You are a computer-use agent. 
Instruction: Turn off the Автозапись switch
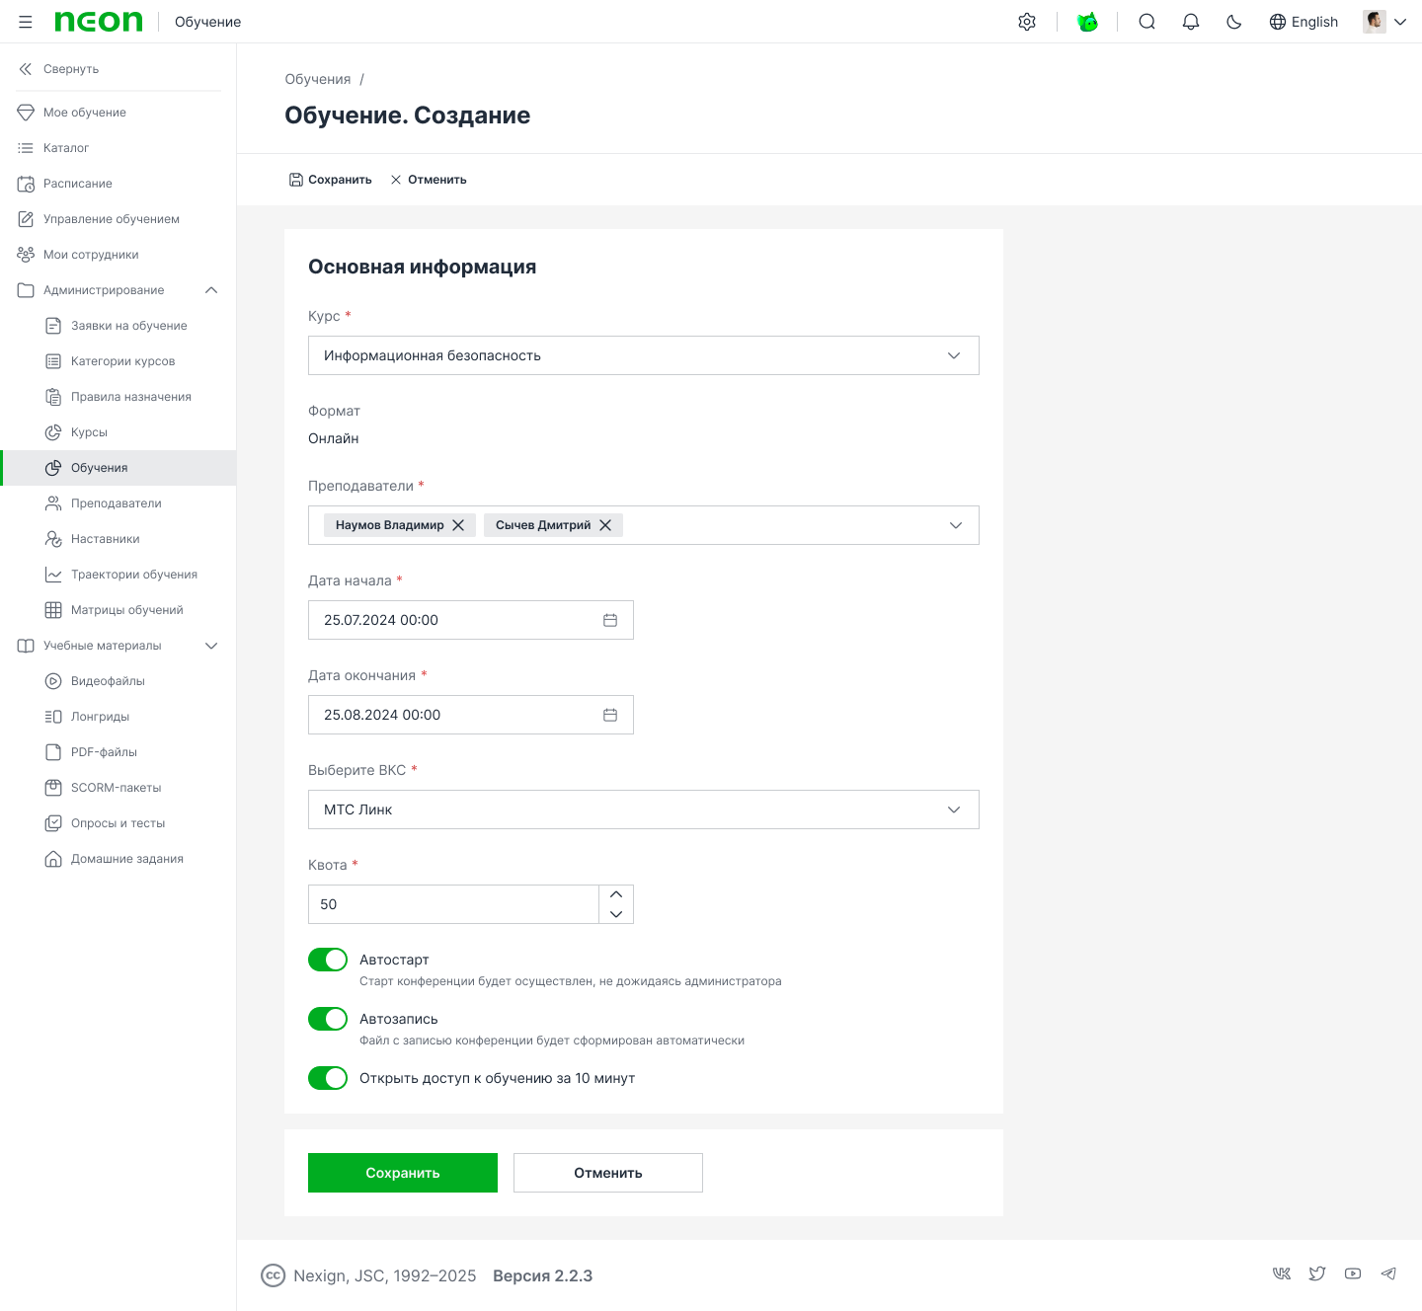(x=328, y=1019)
